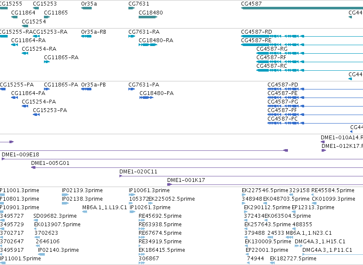Click the Or35a-RB transcript label
Viewport: 363px width, 265px height.
click(93, 32)
